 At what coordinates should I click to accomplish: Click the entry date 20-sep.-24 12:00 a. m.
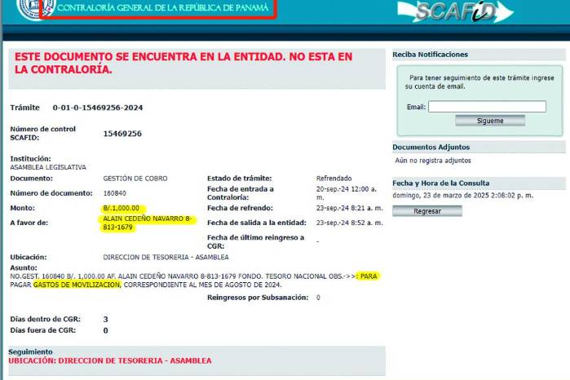[347, 193]
